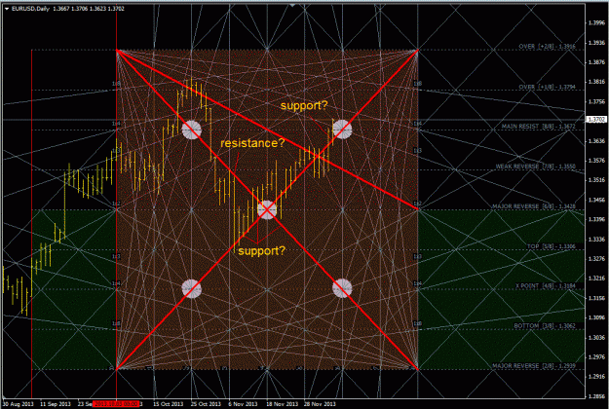Select the 'support?' annotation above MAIN RESIST level

pyautogui.click(x=304, y=105)
